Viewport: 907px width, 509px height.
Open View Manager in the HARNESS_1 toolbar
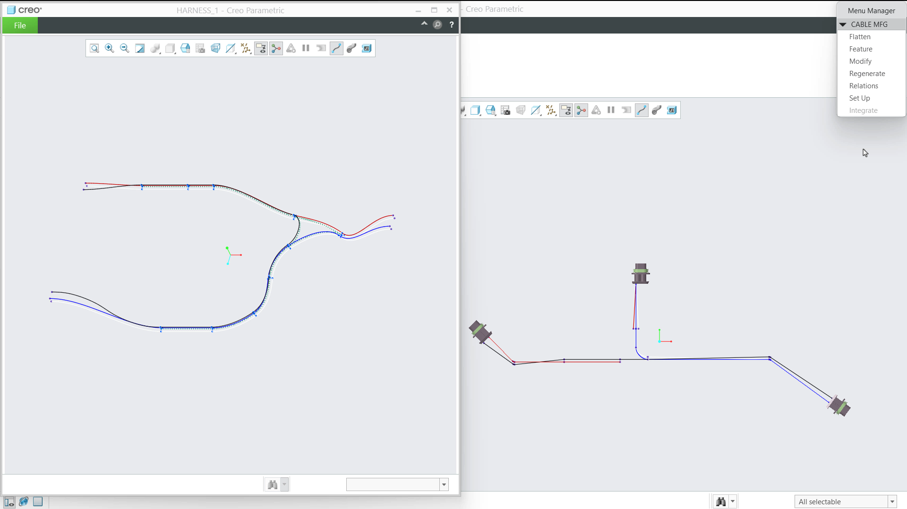point(200,48)
